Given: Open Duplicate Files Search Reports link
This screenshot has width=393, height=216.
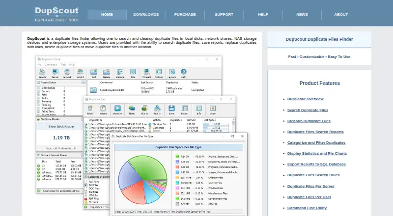Looking at the screenshot, I should pyautogui.click(x=315, y=132).
